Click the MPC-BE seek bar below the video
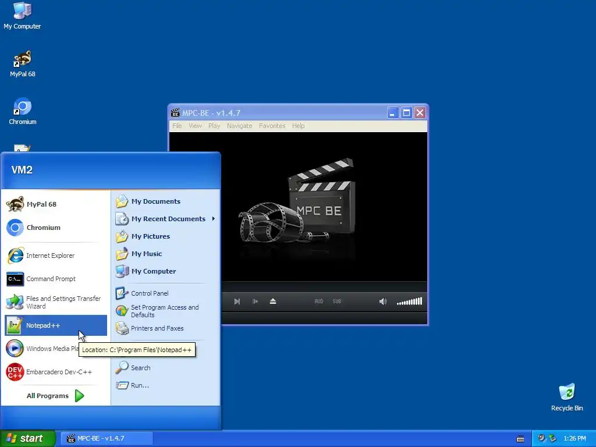The width and height of the screenshot is (596, 447). pos(324,287)
